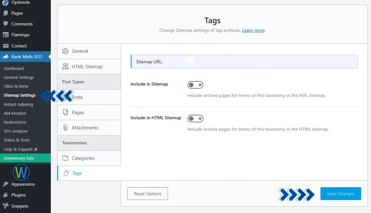Expand the Appearance menu in sidebar

[23, 184]
